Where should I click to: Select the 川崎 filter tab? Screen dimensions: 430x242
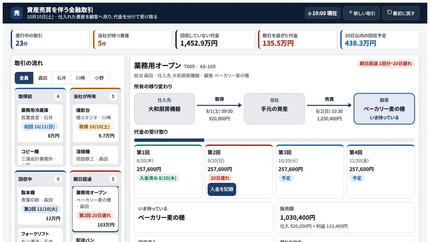[x=81, y=78]
